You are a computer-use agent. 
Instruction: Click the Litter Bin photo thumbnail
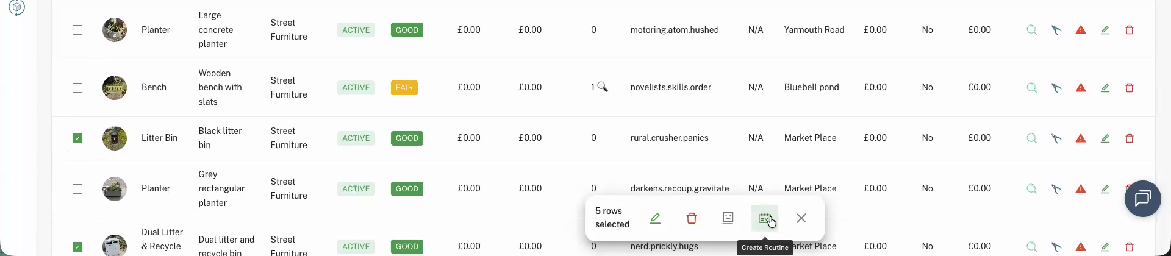pos(115,138)
